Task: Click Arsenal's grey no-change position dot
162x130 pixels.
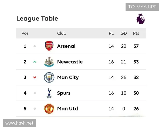Action: (x=35, y=46)
